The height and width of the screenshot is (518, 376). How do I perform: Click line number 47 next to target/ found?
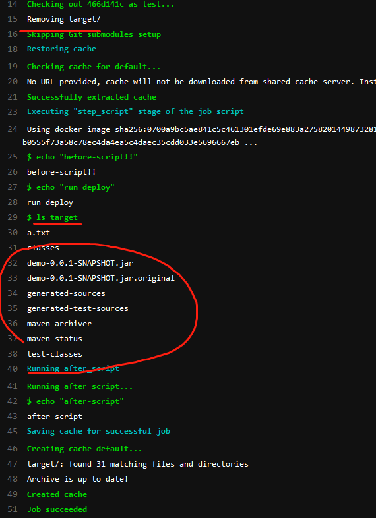[13, 464]
